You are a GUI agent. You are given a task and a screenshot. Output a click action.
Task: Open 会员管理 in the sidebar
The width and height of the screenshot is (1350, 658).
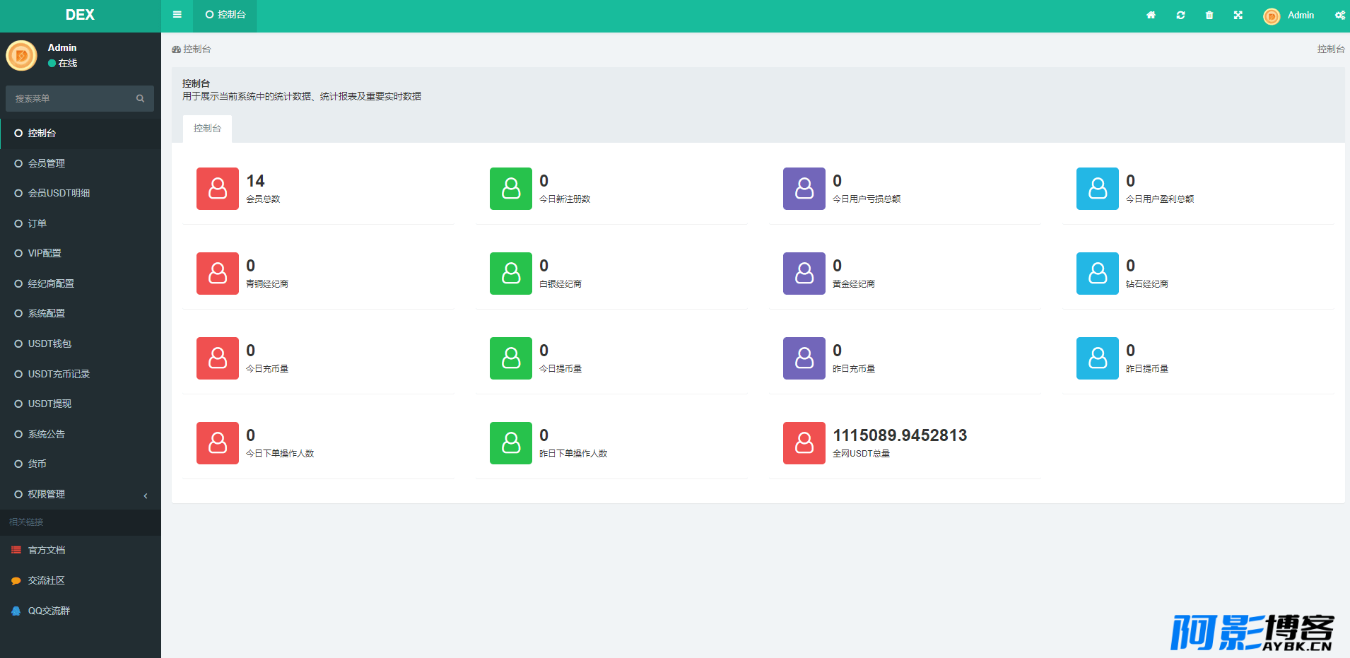pyautogui.click(x=47, y=163)
